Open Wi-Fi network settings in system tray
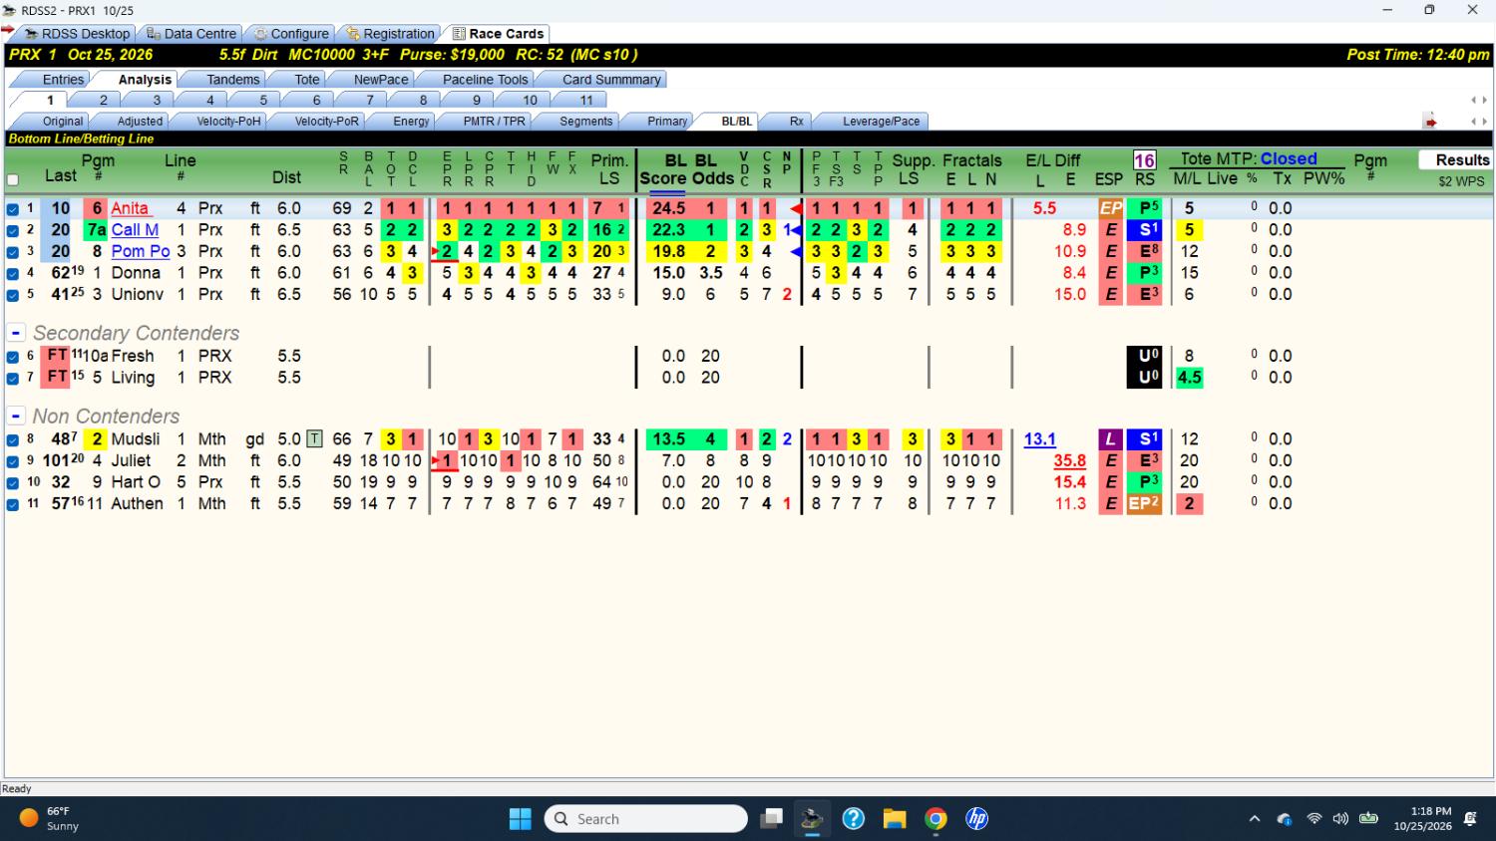Screen dimensions: 1496x841 [x=1314, y=819]
